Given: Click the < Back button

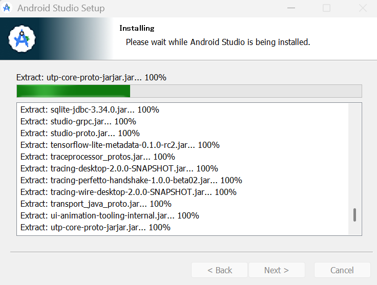Looking at the screenshot, I should 220,270.
